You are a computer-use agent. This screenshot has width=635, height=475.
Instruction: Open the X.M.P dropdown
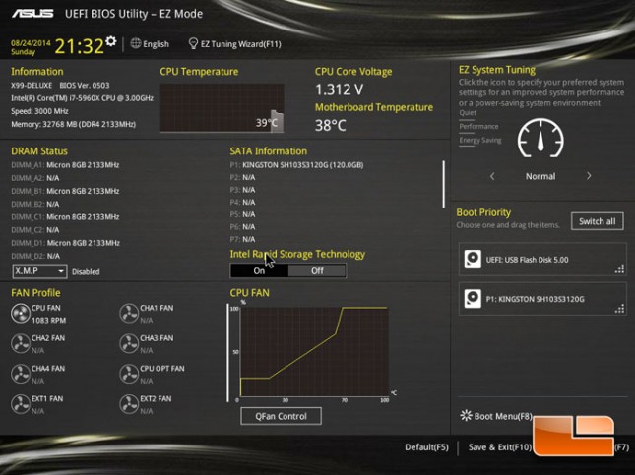pyautogui.click(x=39, y=271)
